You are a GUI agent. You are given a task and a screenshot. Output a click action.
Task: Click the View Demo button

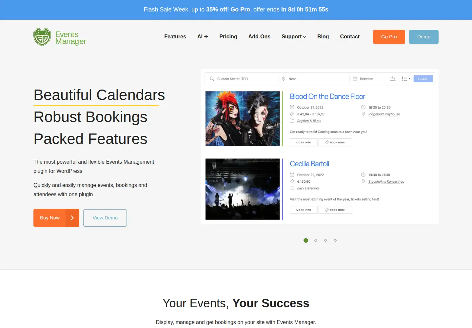(105, 218)
